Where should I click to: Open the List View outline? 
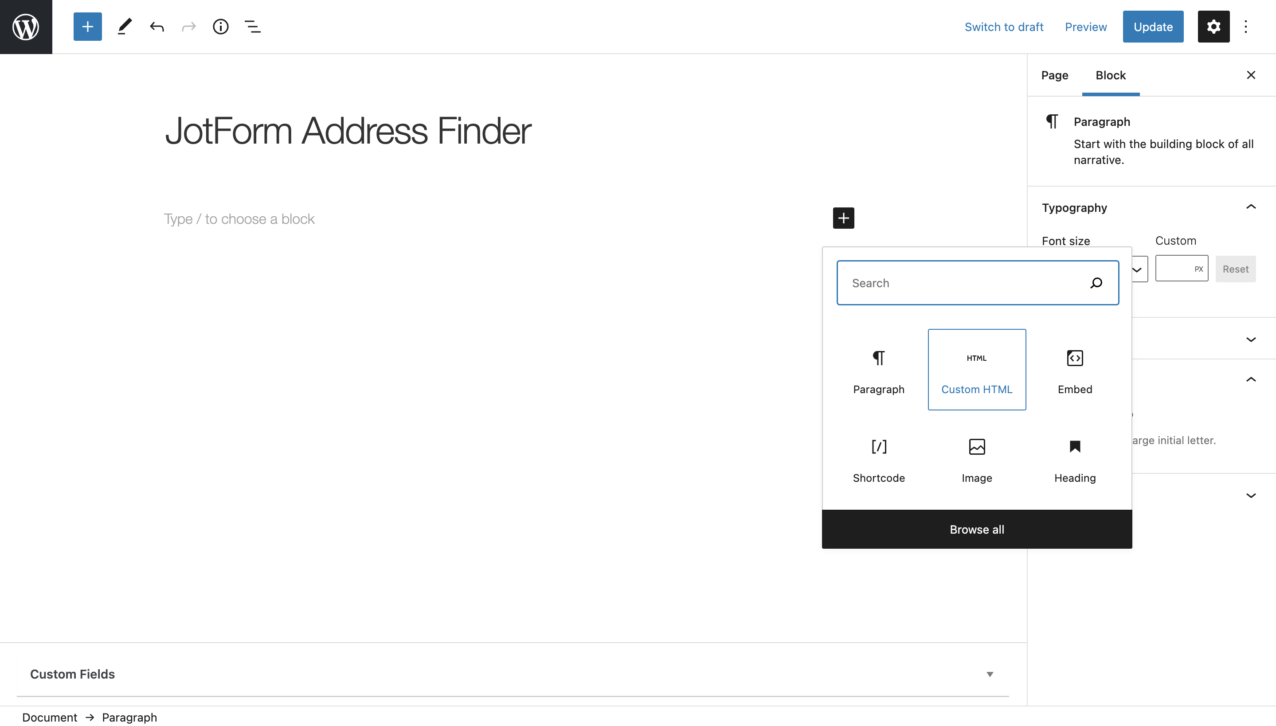[x=252, y=27]
